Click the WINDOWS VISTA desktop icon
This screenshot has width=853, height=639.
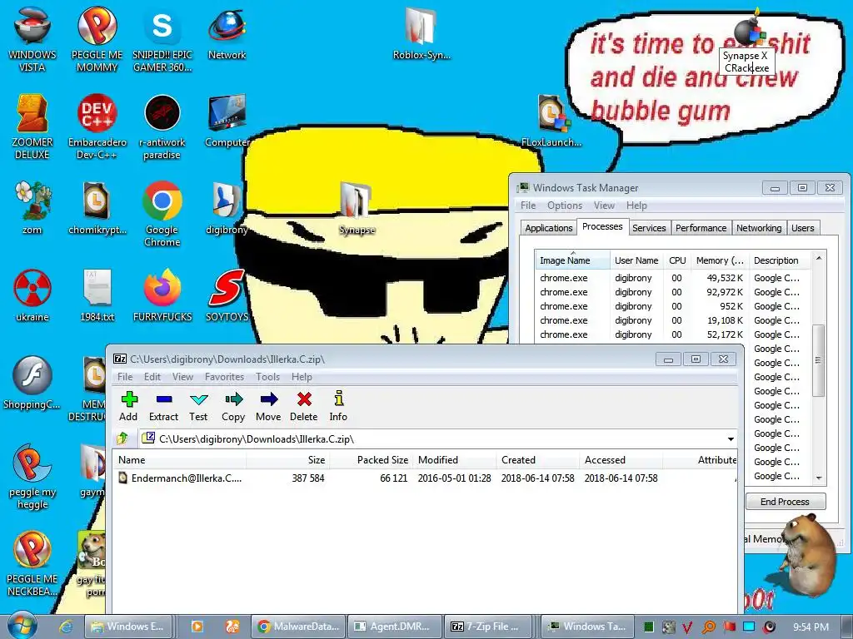(x=32, y=41)
